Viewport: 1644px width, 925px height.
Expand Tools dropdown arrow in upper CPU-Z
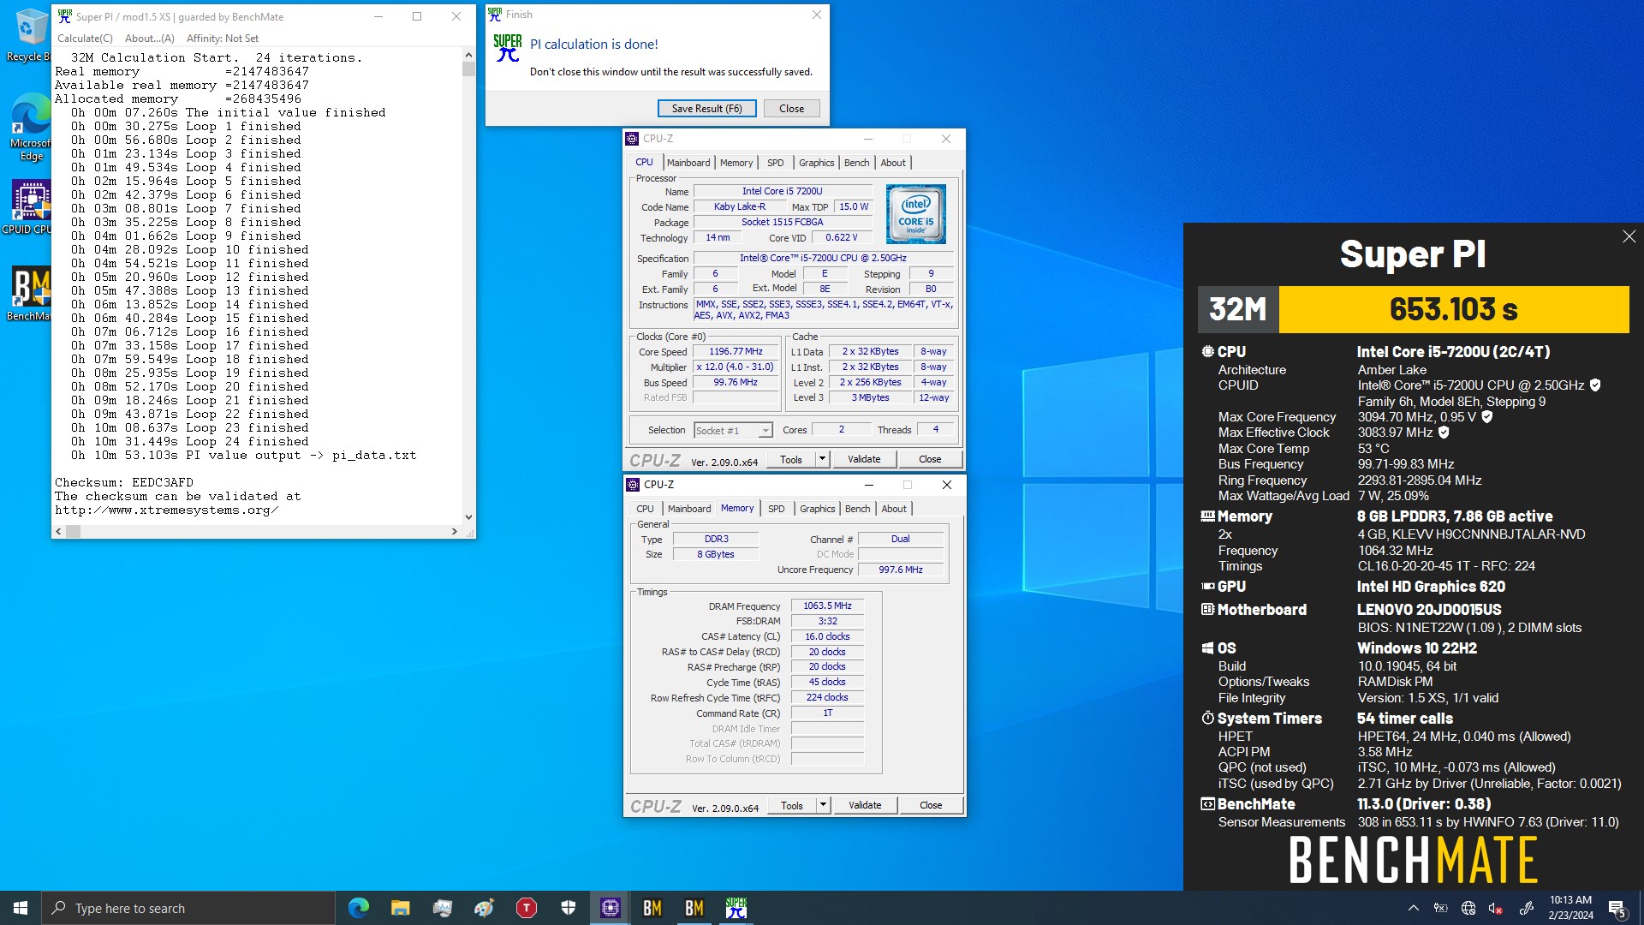click(x=822, y=460)
